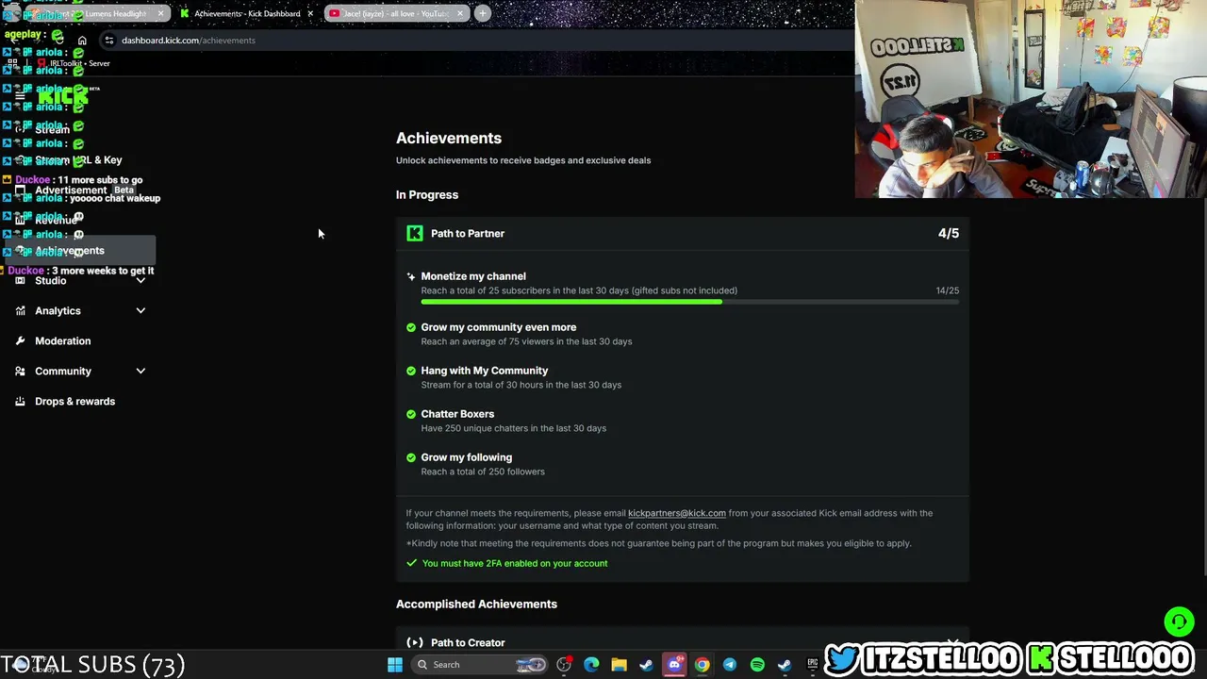Open the Analytics chart icon in sidebar
Screen dimensions: 1207x679
click(x=20, y=311)
